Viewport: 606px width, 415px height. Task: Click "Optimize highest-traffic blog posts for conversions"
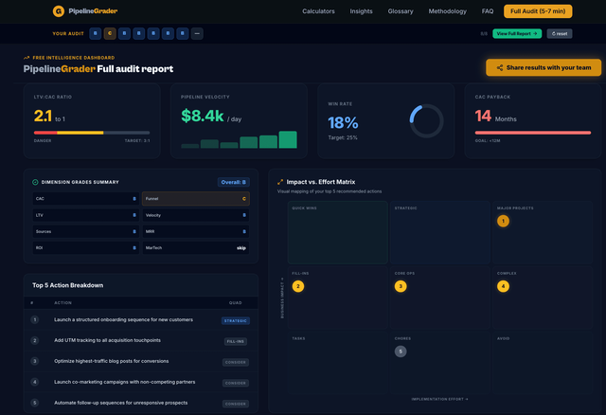[x=112, y=361]
